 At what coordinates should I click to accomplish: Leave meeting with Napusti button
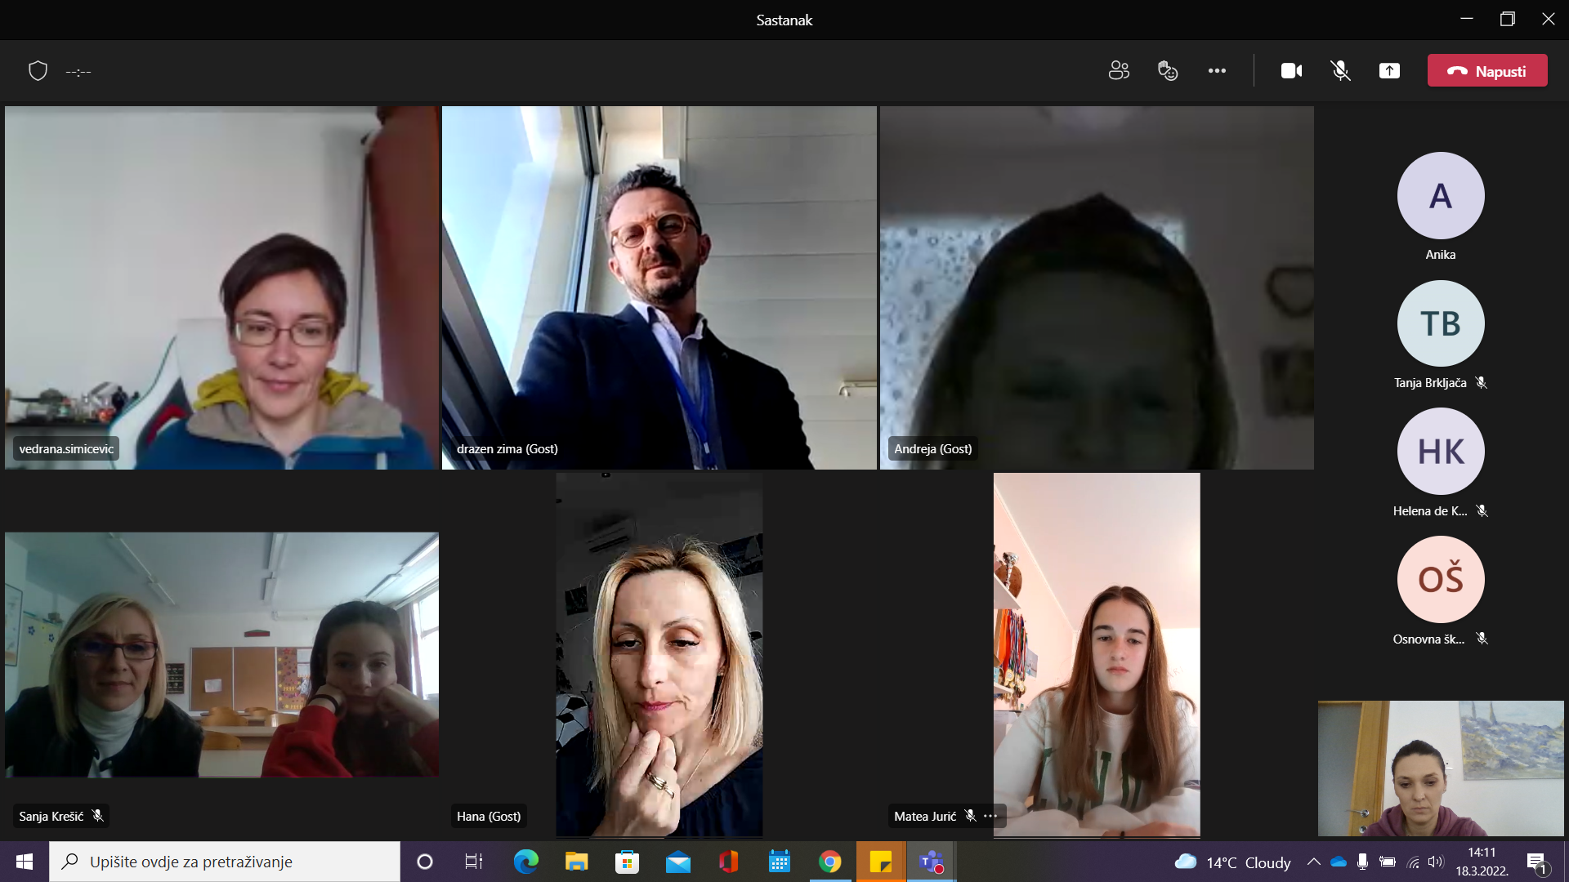pyautogui.click(x=1487, y=71)
